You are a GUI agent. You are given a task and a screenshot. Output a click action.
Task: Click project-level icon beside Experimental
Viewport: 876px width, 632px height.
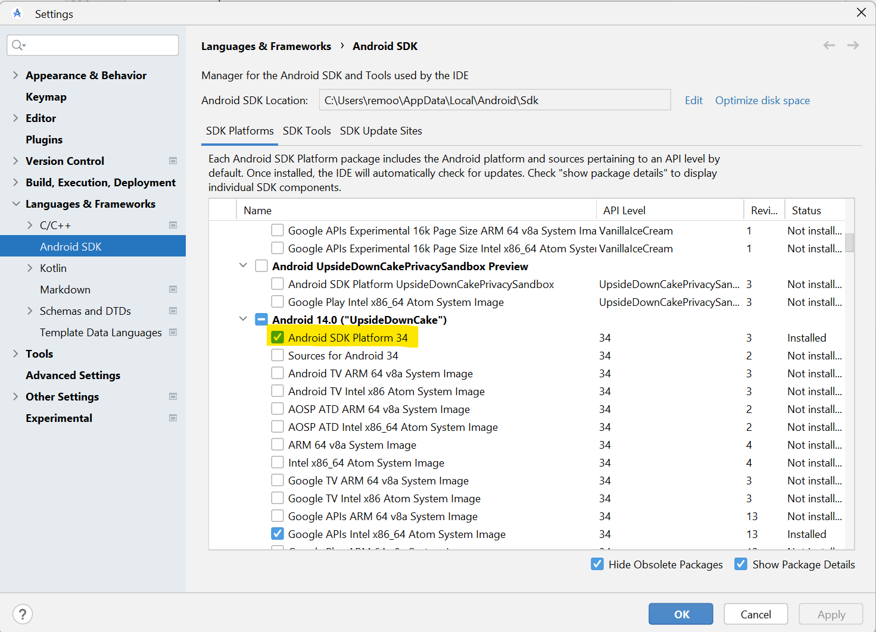tap(173, 418)
